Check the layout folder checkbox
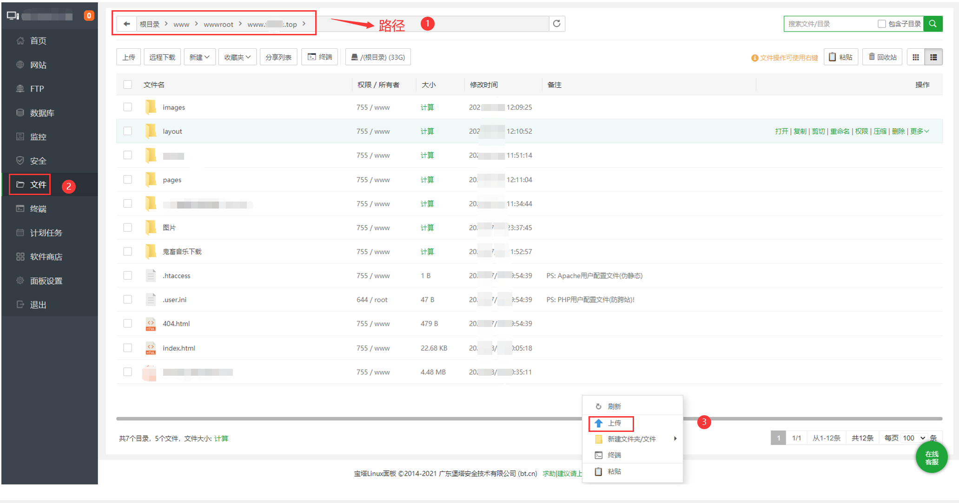This screenshot has height=503, width=959. [x=127, y=131]
